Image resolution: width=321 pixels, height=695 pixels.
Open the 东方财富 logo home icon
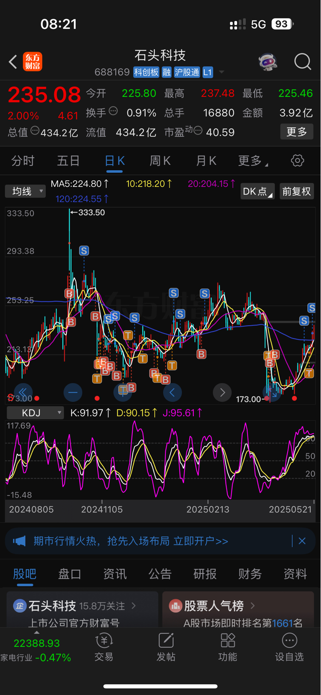click(33, 62)
